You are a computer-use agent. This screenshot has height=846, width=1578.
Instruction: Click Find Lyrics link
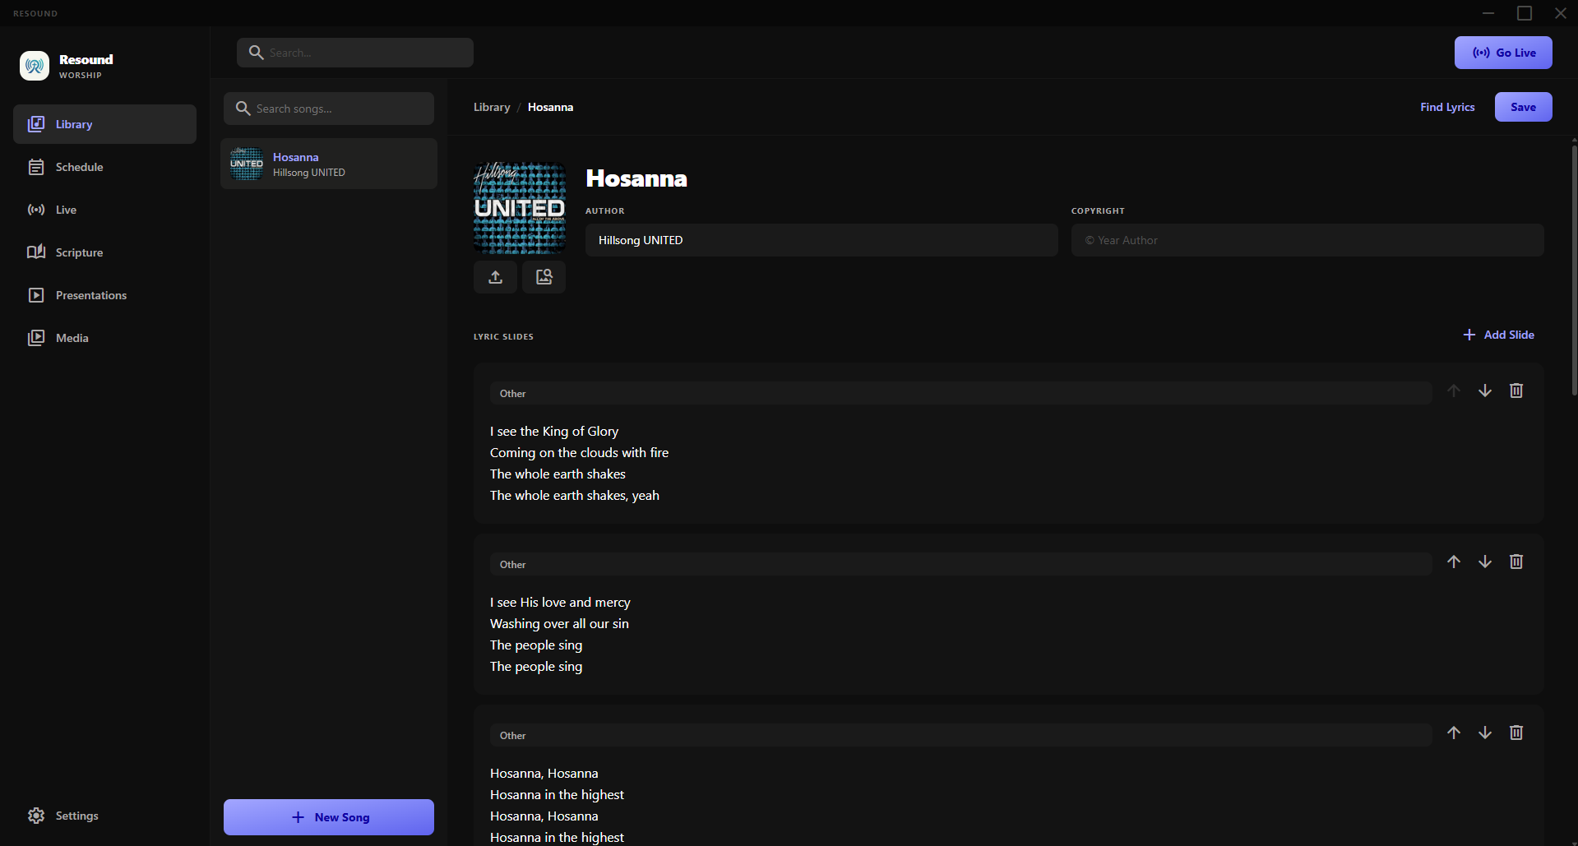click(1447, 107)
